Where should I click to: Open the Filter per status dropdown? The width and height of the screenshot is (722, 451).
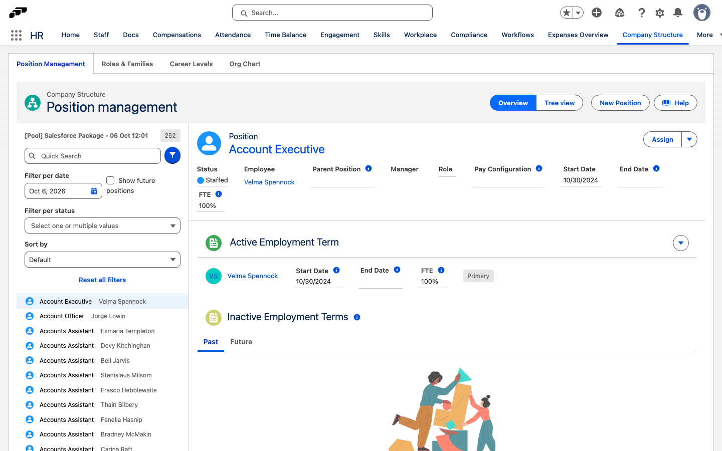102,225
